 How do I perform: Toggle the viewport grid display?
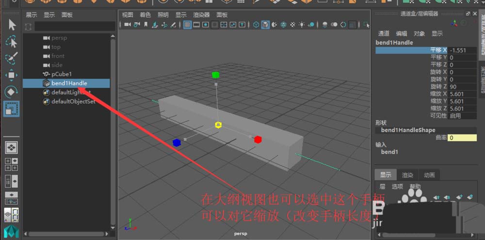[x=187, y=24]
